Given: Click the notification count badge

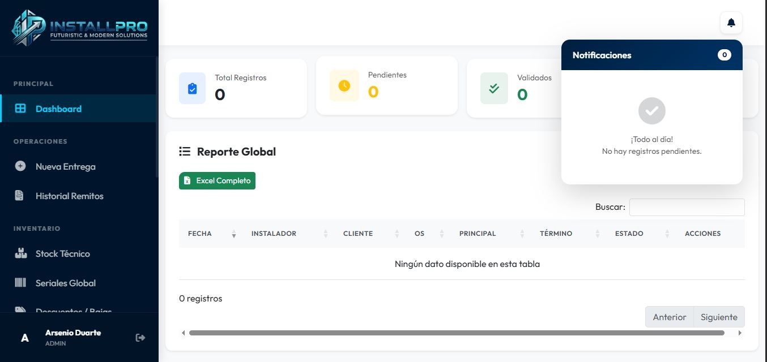Looking at the screenshot, I should 724,55.
